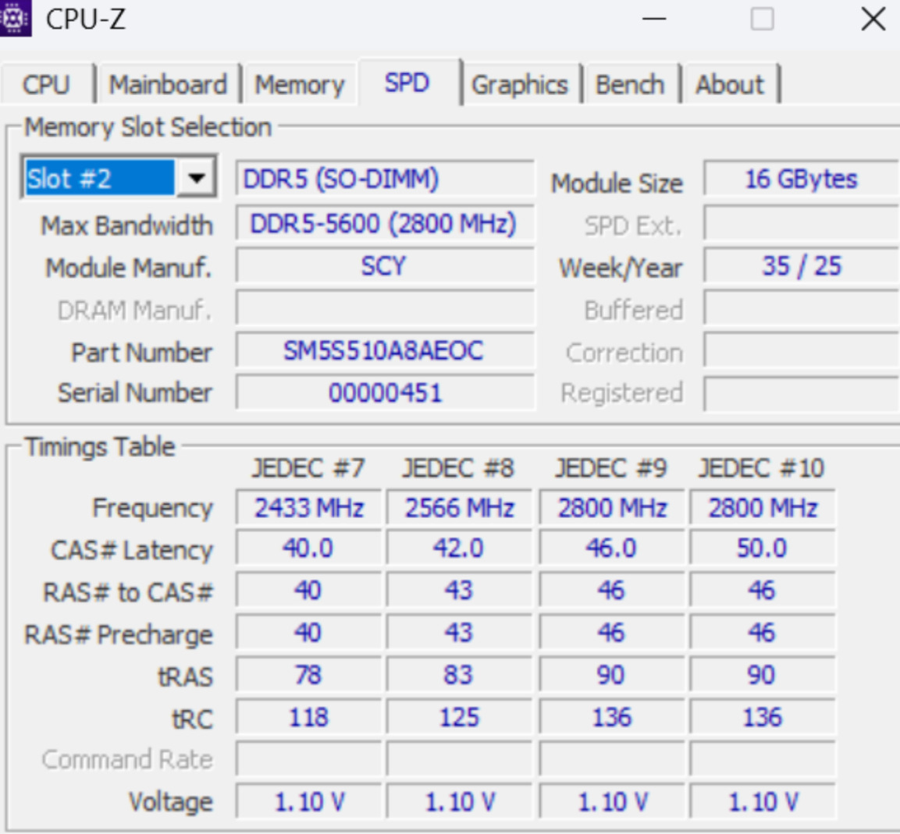
Task: Click the 40.0 CAS# Latency cell
Action: pyautogui.click(x=309, y=548)
